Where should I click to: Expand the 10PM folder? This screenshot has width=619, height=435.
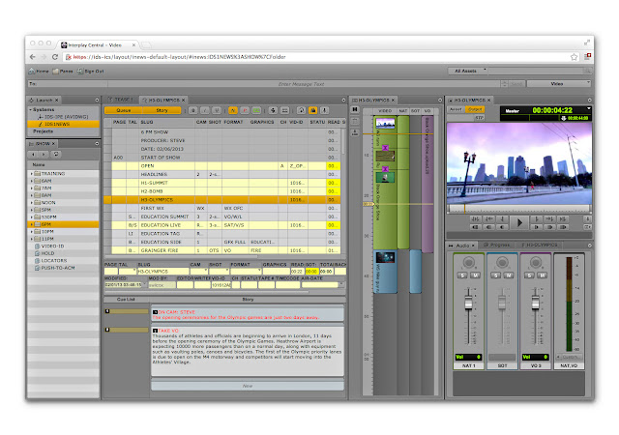pyautogui.click(x=32, y=231)
